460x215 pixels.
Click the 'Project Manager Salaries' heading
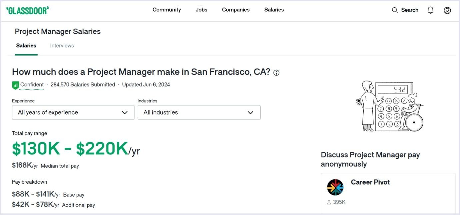point(58,32)
